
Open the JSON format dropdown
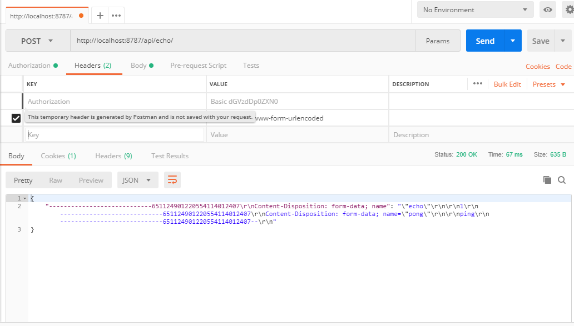coord(137,180)
